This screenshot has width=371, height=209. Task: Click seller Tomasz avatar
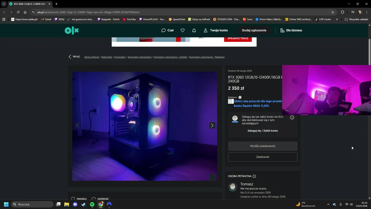[233, 187]
